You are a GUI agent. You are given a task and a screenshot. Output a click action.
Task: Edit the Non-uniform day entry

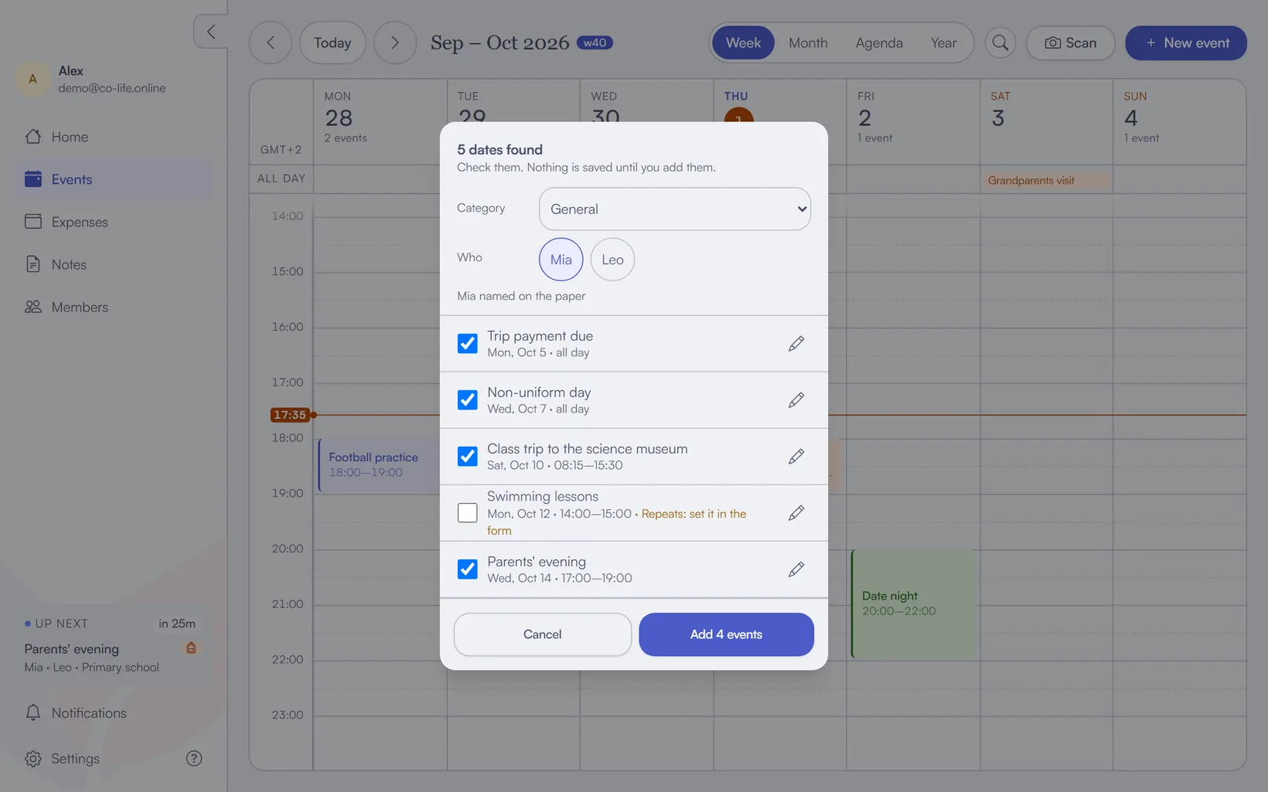pyautogui.click(x=796, y=399)
